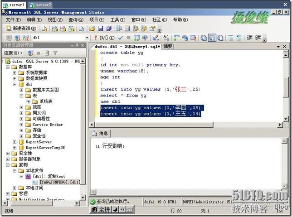The image size is (292, 217).
Task: Click the Parse checkmark icon
Action: point(121,38)
